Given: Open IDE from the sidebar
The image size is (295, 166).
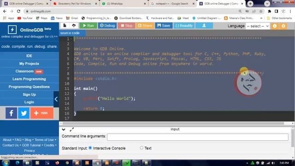Looking at the screenshot, I should click(29, 56).
